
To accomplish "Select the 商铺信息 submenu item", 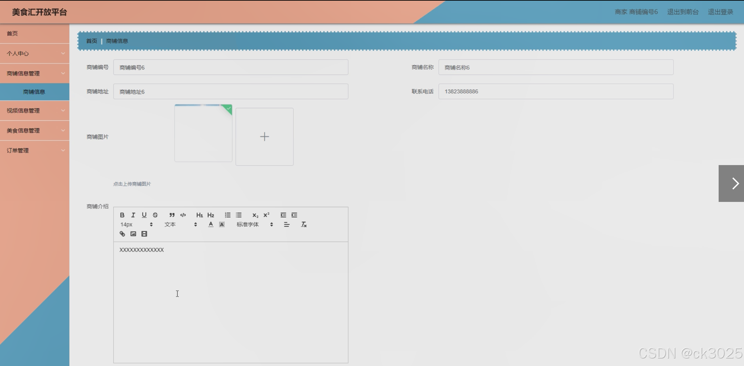I will coord(34,92).
